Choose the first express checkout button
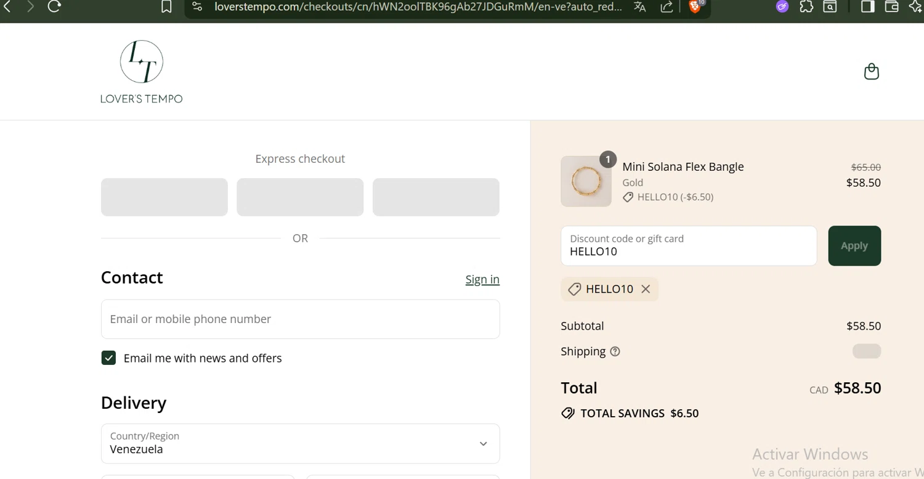This screenshot has width=924, height=479. pyautogui.click(x=164, y=197)
